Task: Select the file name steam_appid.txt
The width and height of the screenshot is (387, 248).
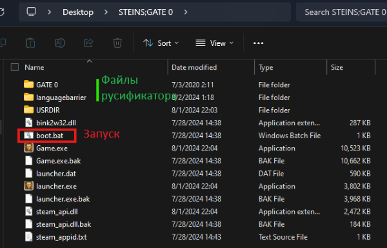Action: 61,237
